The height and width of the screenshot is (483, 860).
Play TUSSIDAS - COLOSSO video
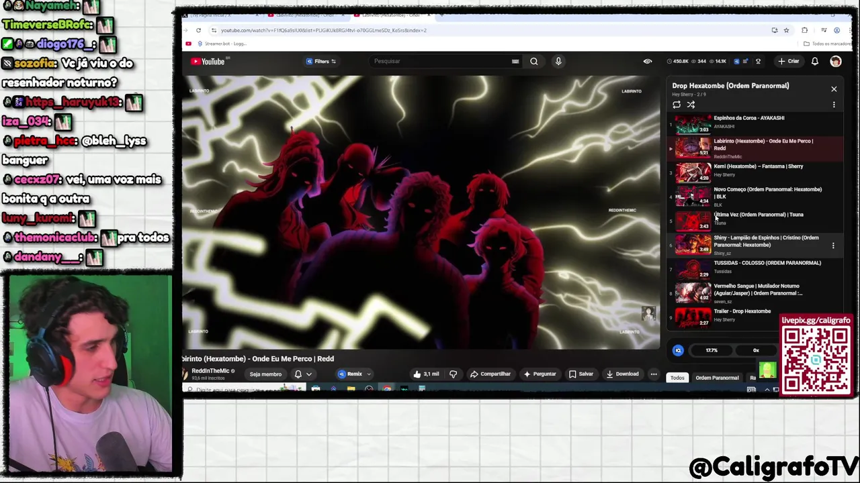pos(754,268)
